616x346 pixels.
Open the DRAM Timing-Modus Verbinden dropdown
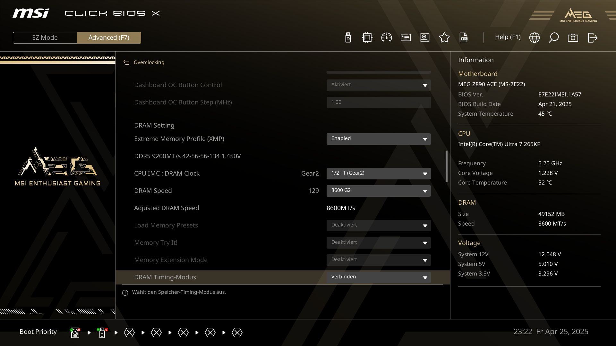[x=378, y=277]
